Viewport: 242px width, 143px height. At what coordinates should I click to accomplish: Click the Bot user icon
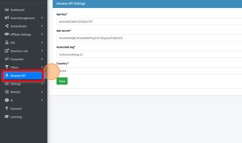coord(6,43)
